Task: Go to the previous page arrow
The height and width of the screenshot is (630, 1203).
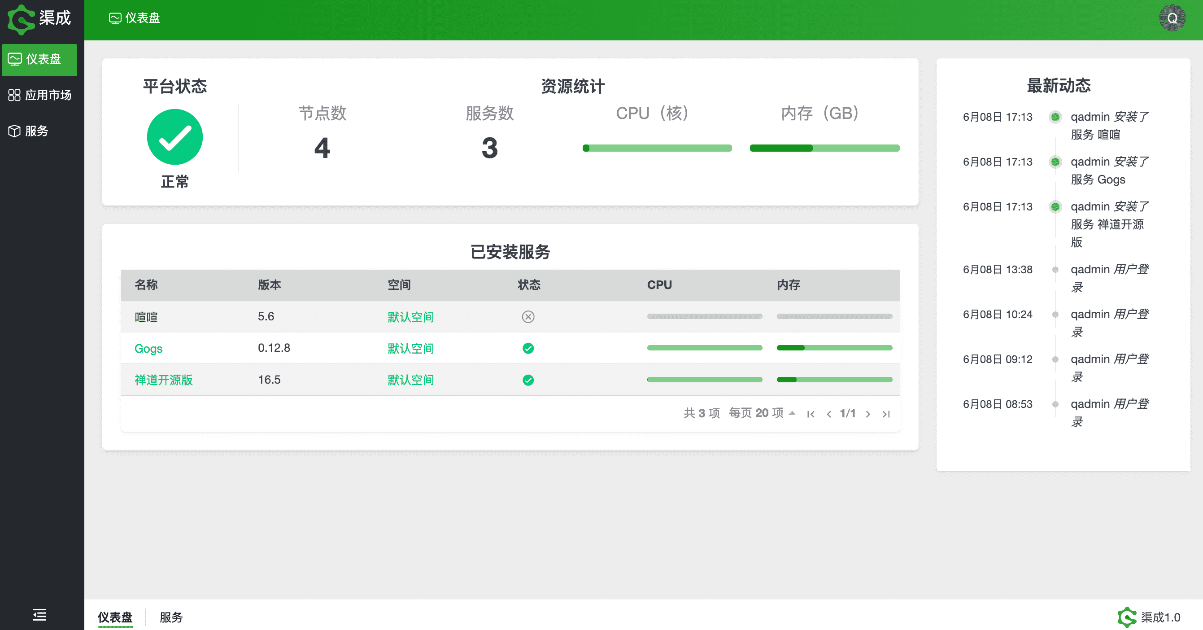Action: 829,414
